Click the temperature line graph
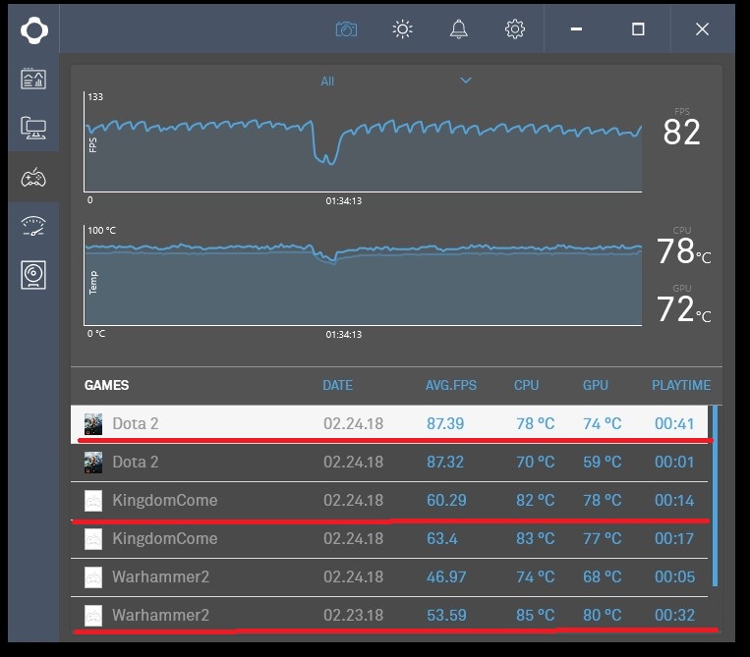This screenshot has width=750, height=657. pyautogui.click(x=363, y=276)
